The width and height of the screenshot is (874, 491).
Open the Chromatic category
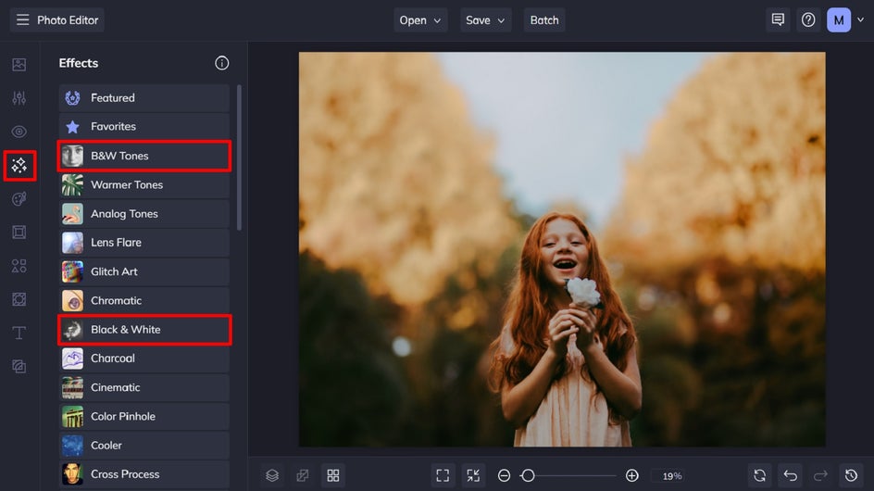tap(144, 301)
